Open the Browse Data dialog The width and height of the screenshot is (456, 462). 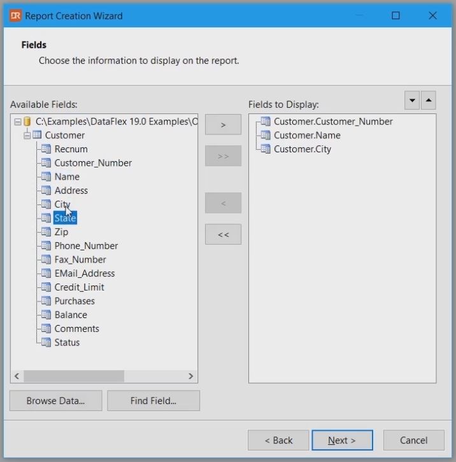55,401
